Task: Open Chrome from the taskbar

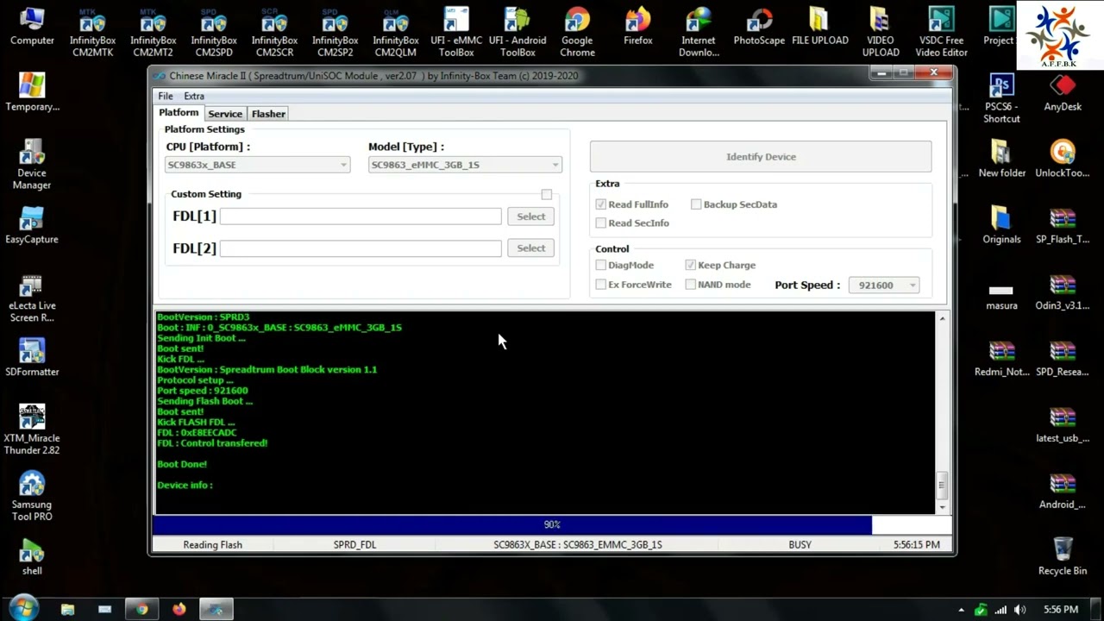Action: 142,609
